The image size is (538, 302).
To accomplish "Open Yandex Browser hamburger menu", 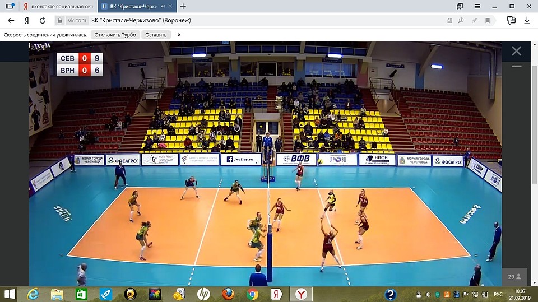I will (477, 6).
